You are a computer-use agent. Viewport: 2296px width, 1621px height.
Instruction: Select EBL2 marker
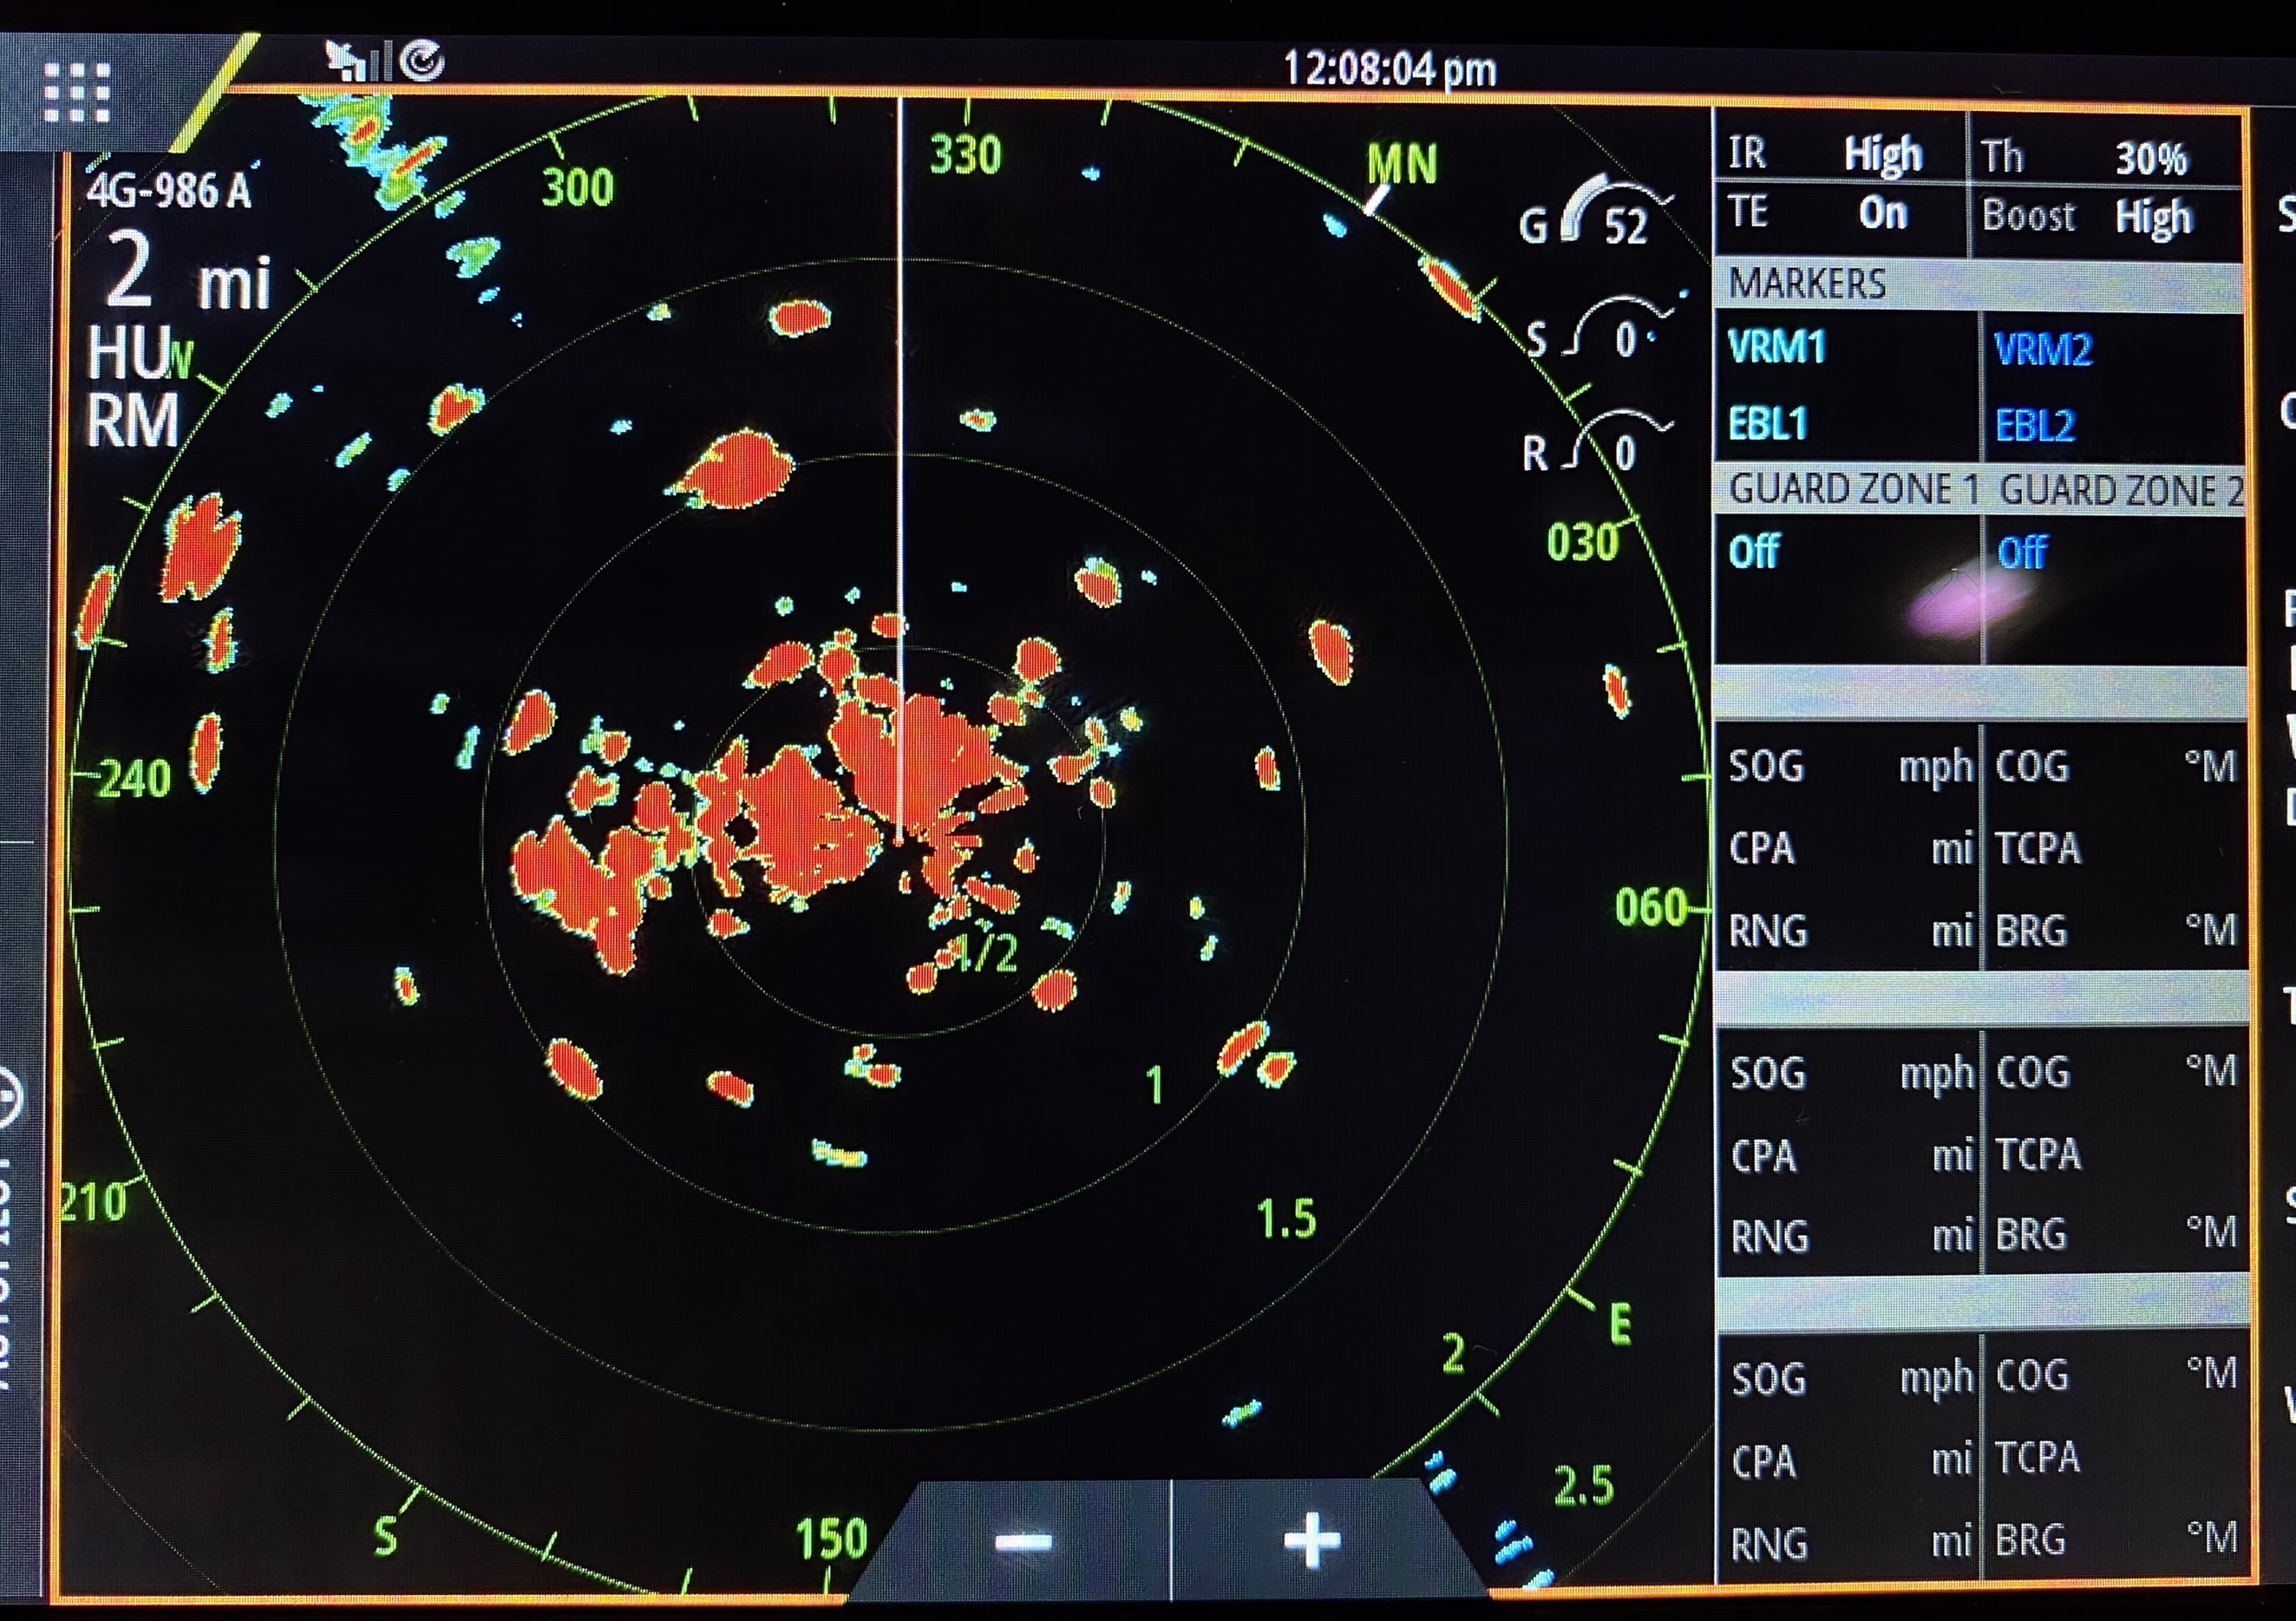pos(2035,425)
